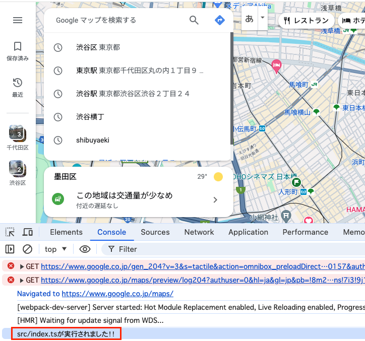Viewport: 365px width, 341px height.
Task: Select the 渋谷駅 suggestion
Action: [x=138, y=94]
